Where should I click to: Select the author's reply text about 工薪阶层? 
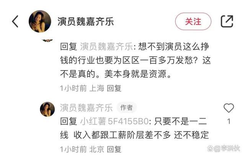134,128
